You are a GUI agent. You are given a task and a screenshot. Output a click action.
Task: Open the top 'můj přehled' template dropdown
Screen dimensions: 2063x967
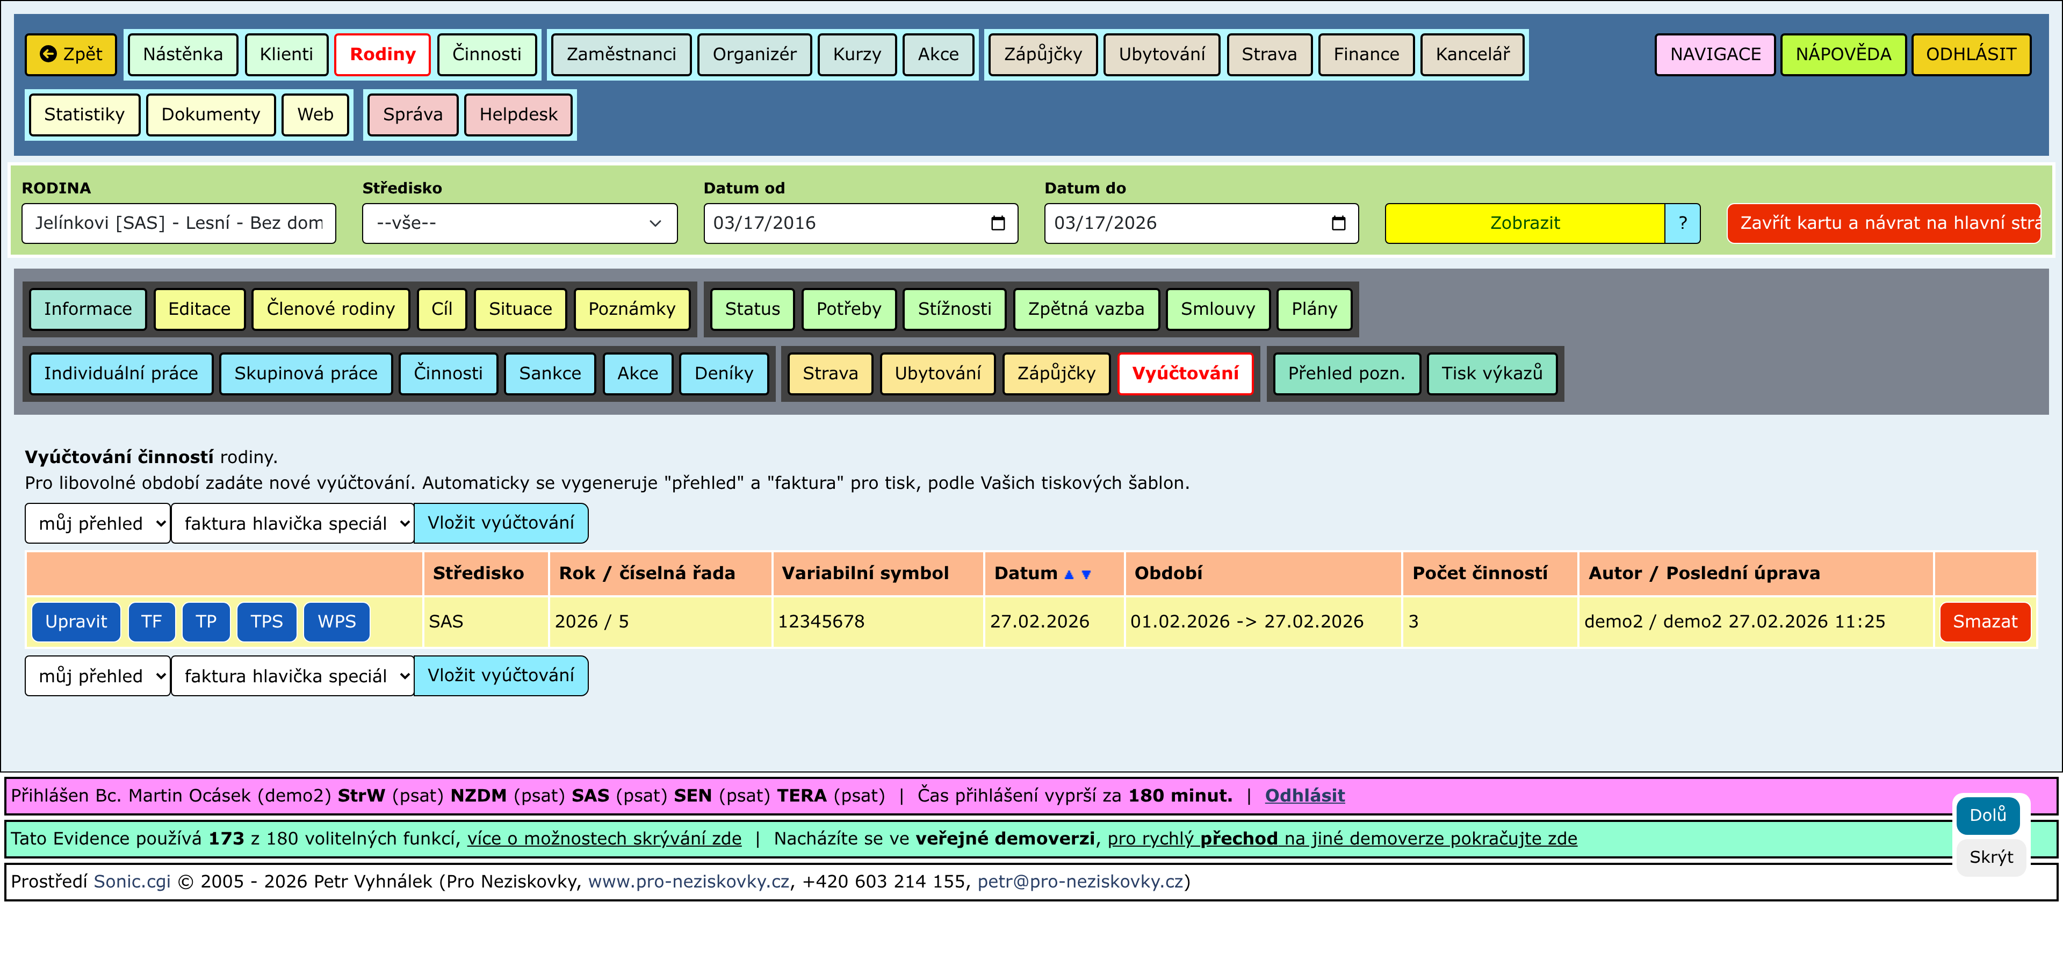(98, 524)
